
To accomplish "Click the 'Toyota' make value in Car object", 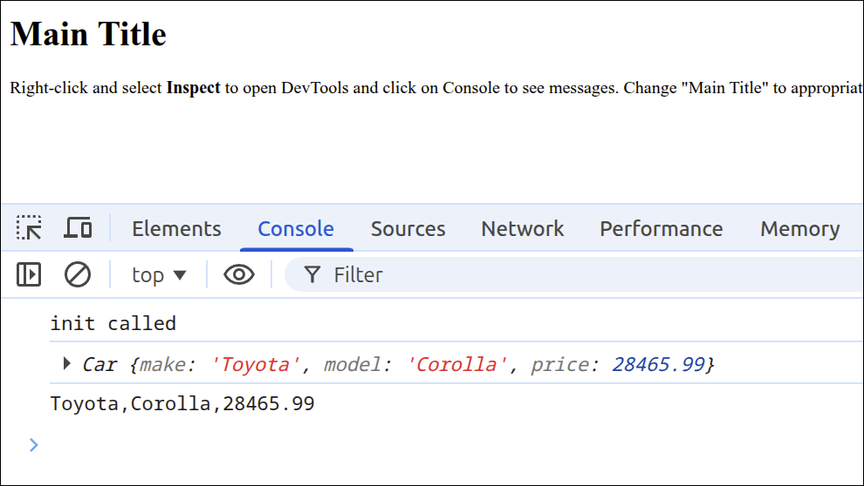I will (255, 364).
